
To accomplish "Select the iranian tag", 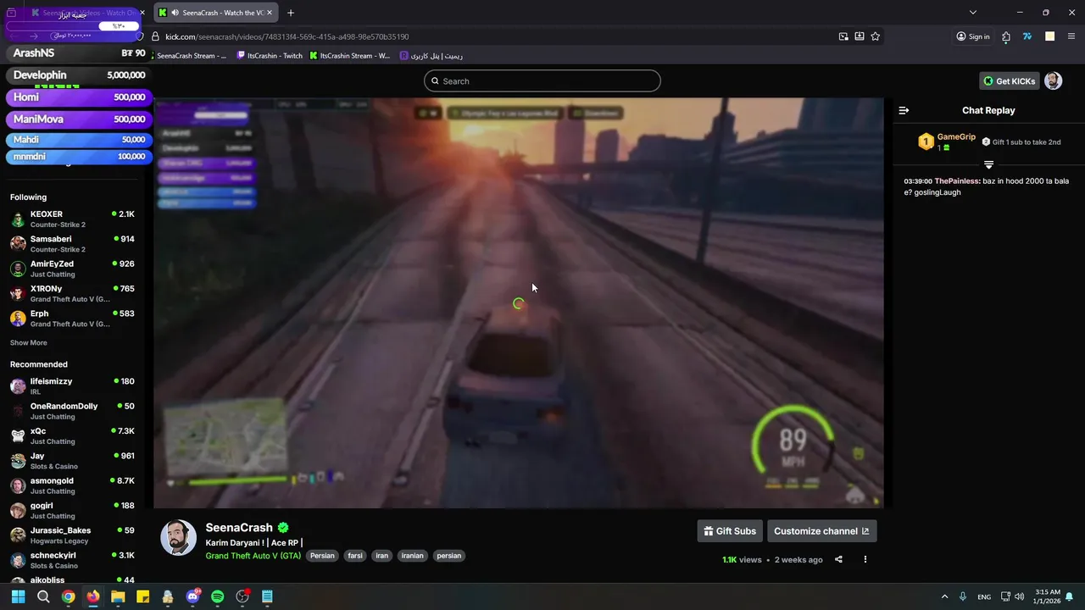I will click(413, 556).
